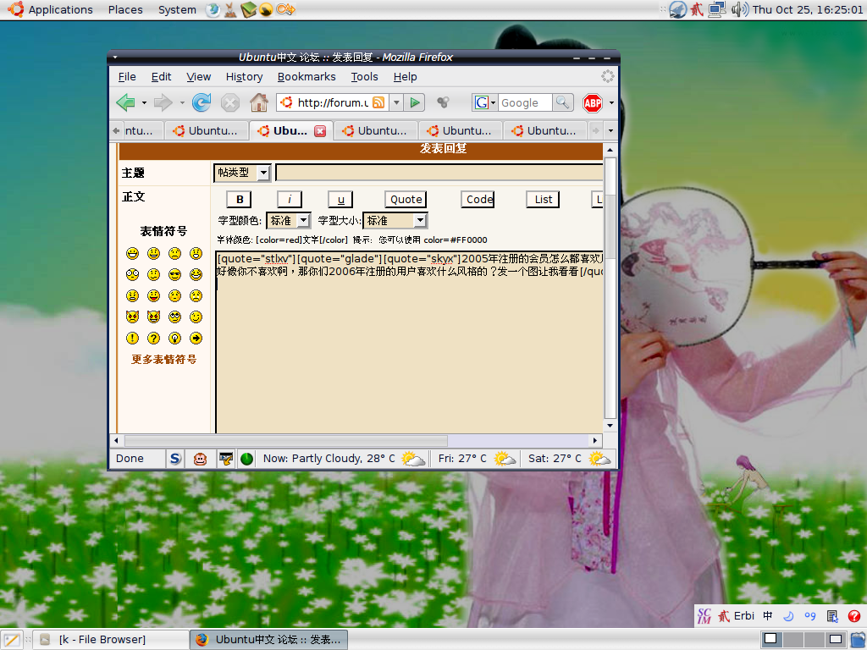Expand the URL bar history dropdown
The image size is (867, 650).
(x=396, y=102)
